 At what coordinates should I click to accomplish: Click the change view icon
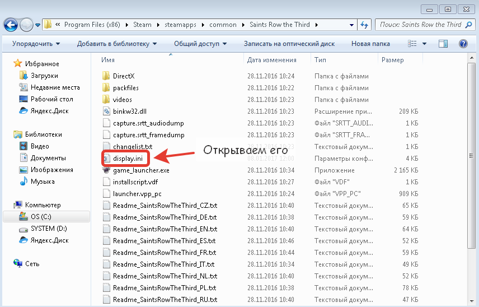tap(412, 44)
